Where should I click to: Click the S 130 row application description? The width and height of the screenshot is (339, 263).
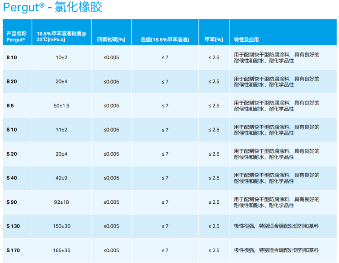(x=276, y=226)
